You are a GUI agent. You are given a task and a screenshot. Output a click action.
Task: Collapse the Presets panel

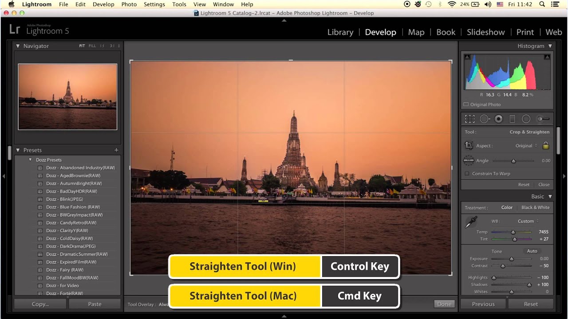18,150
